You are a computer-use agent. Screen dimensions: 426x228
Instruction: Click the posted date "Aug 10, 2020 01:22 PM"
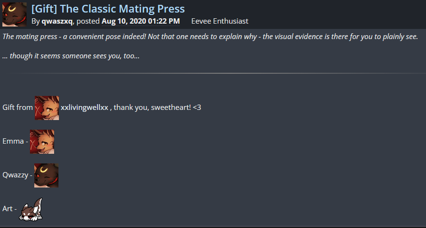click(x=141, y=21)
